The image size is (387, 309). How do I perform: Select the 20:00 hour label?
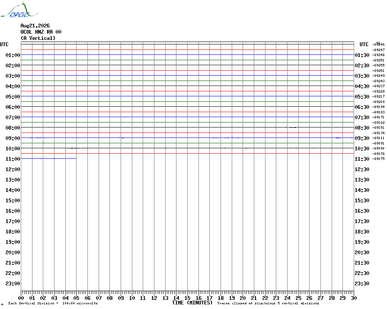pos(13,253)
